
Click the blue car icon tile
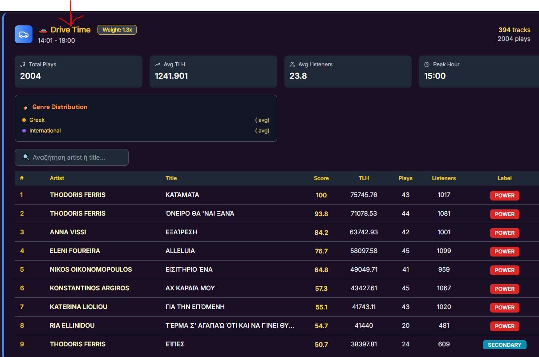click(24, 34)
